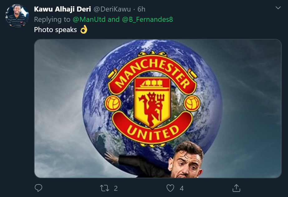
Task: Select the 'Photo speaks' tweet text
Action: tap(55, 30)
